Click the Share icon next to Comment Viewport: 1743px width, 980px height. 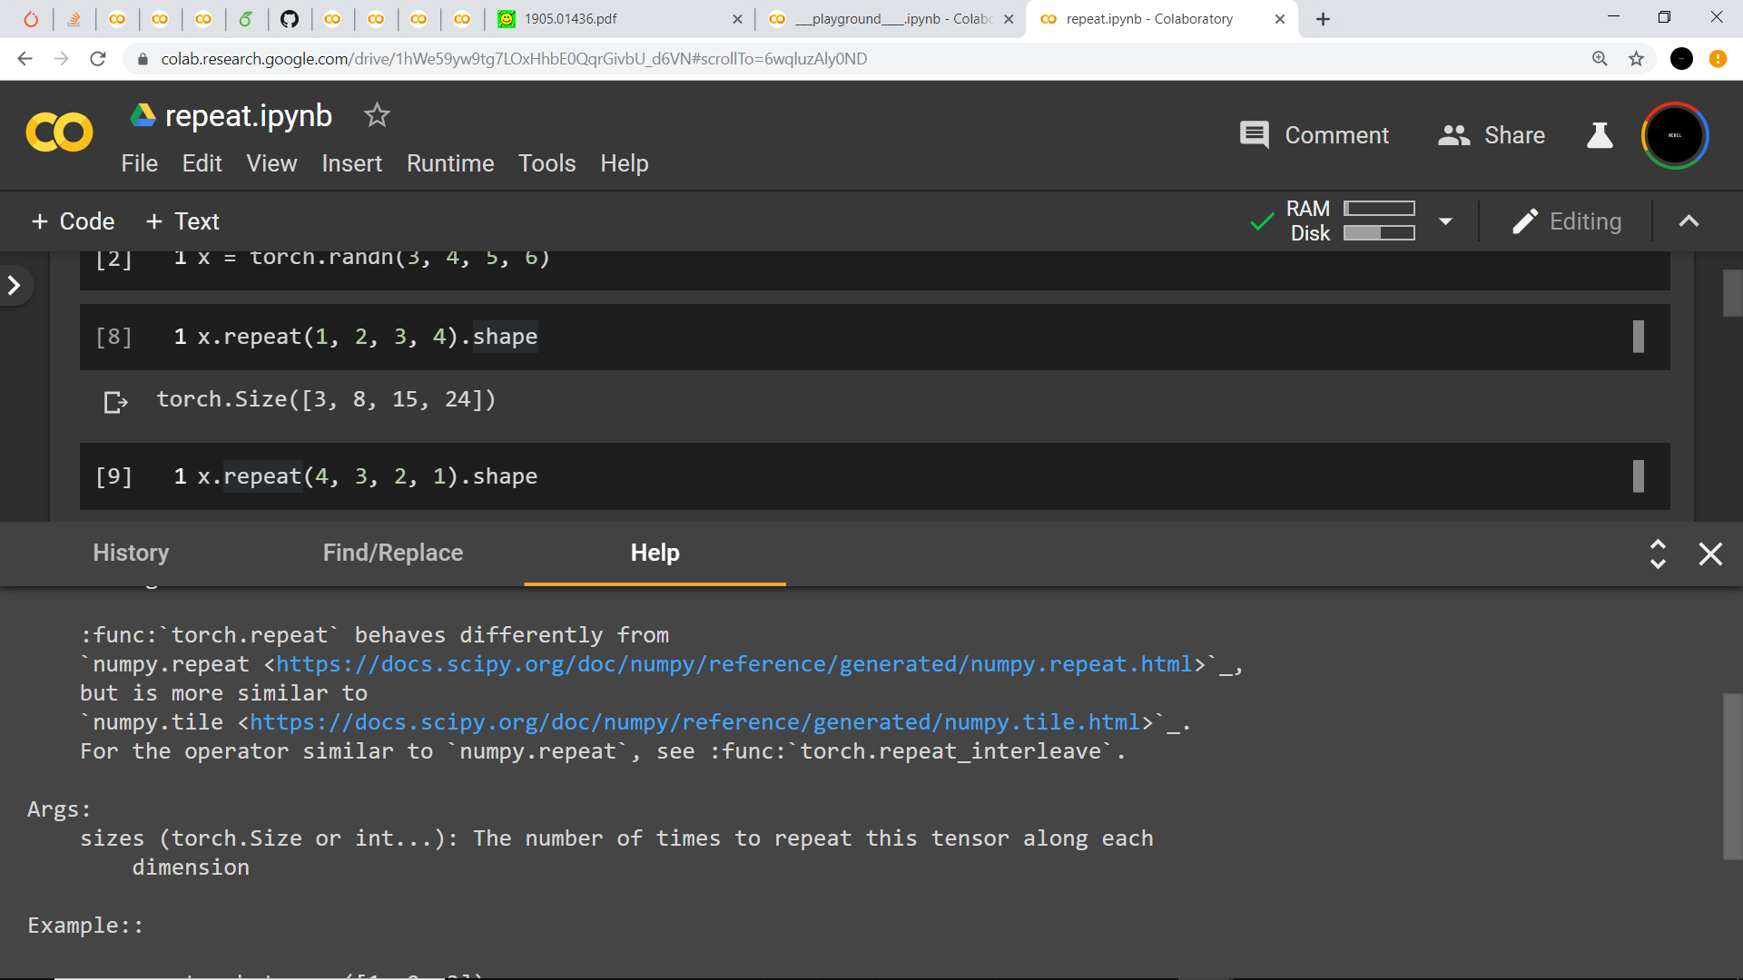1453,135
